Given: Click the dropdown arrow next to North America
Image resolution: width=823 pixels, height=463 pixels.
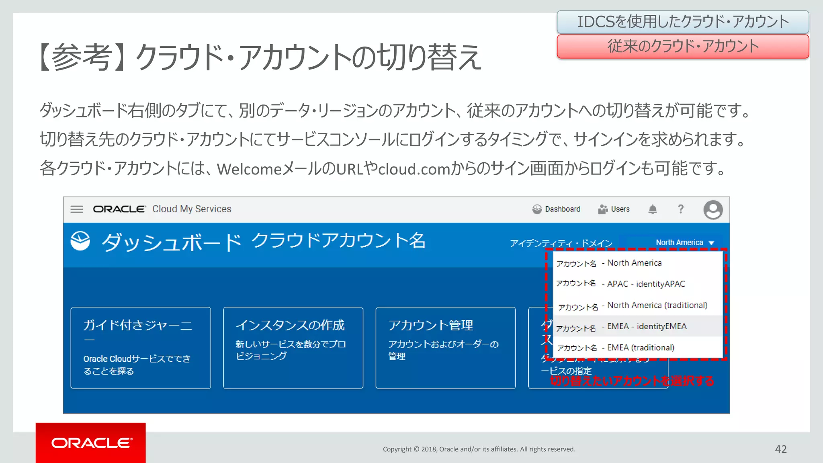Looking at the screenshot, I should pyautogui.click(x=711, y=243).
